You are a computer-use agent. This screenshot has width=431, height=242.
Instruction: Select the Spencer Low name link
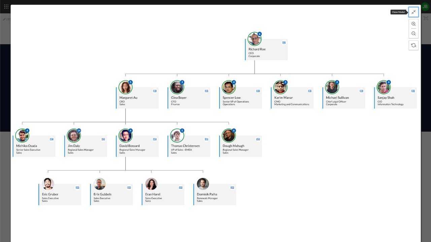tap(232, 98)
